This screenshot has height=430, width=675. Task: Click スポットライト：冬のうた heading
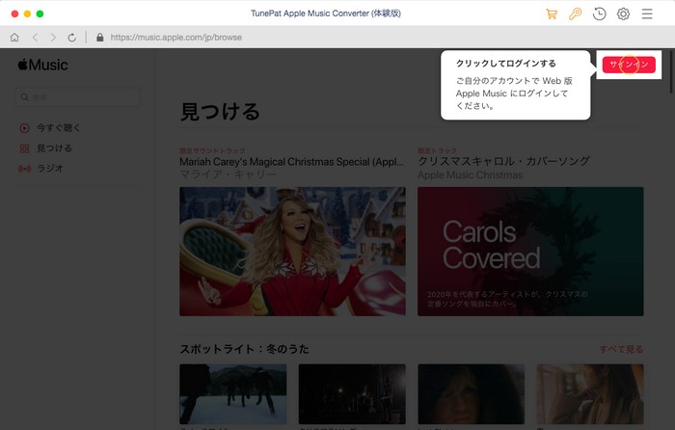(244, 349)
